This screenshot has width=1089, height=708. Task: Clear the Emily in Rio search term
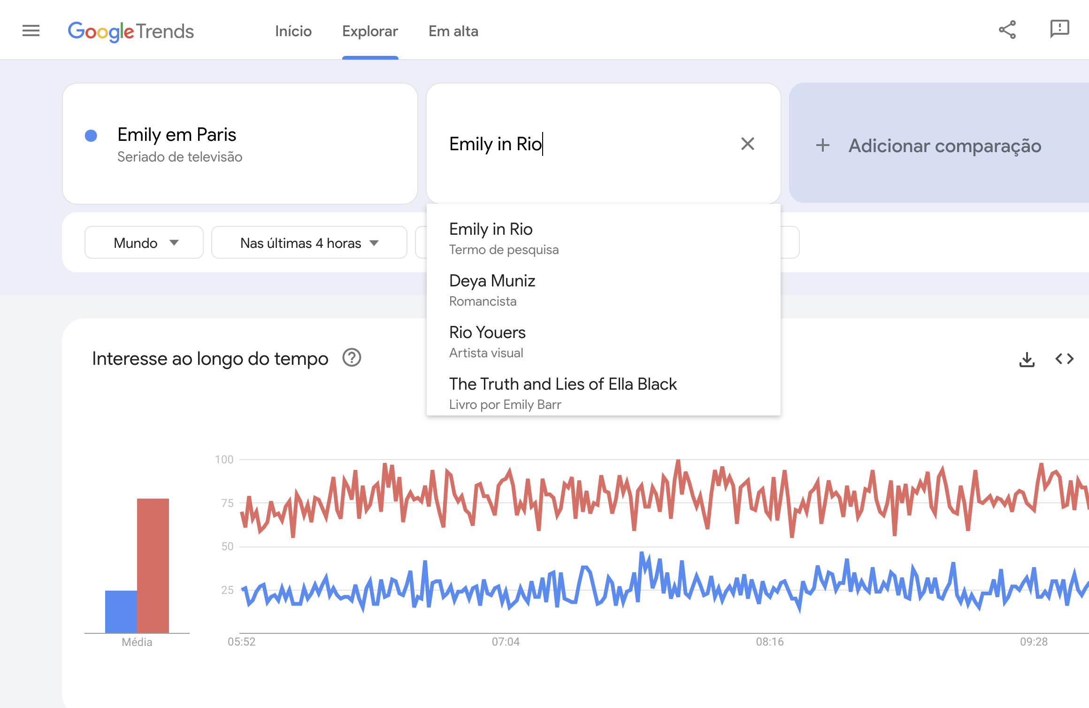[748, 144]
